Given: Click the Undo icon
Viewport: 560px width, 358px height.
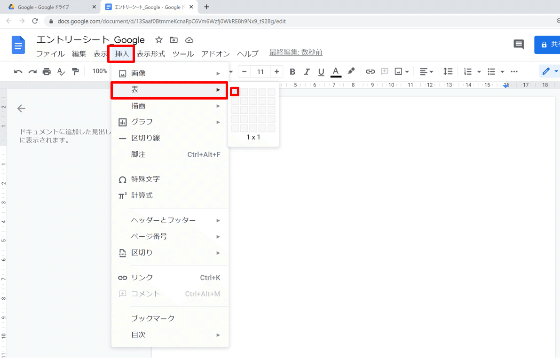Looking at the screenshot, I should (x=18, y=71).
